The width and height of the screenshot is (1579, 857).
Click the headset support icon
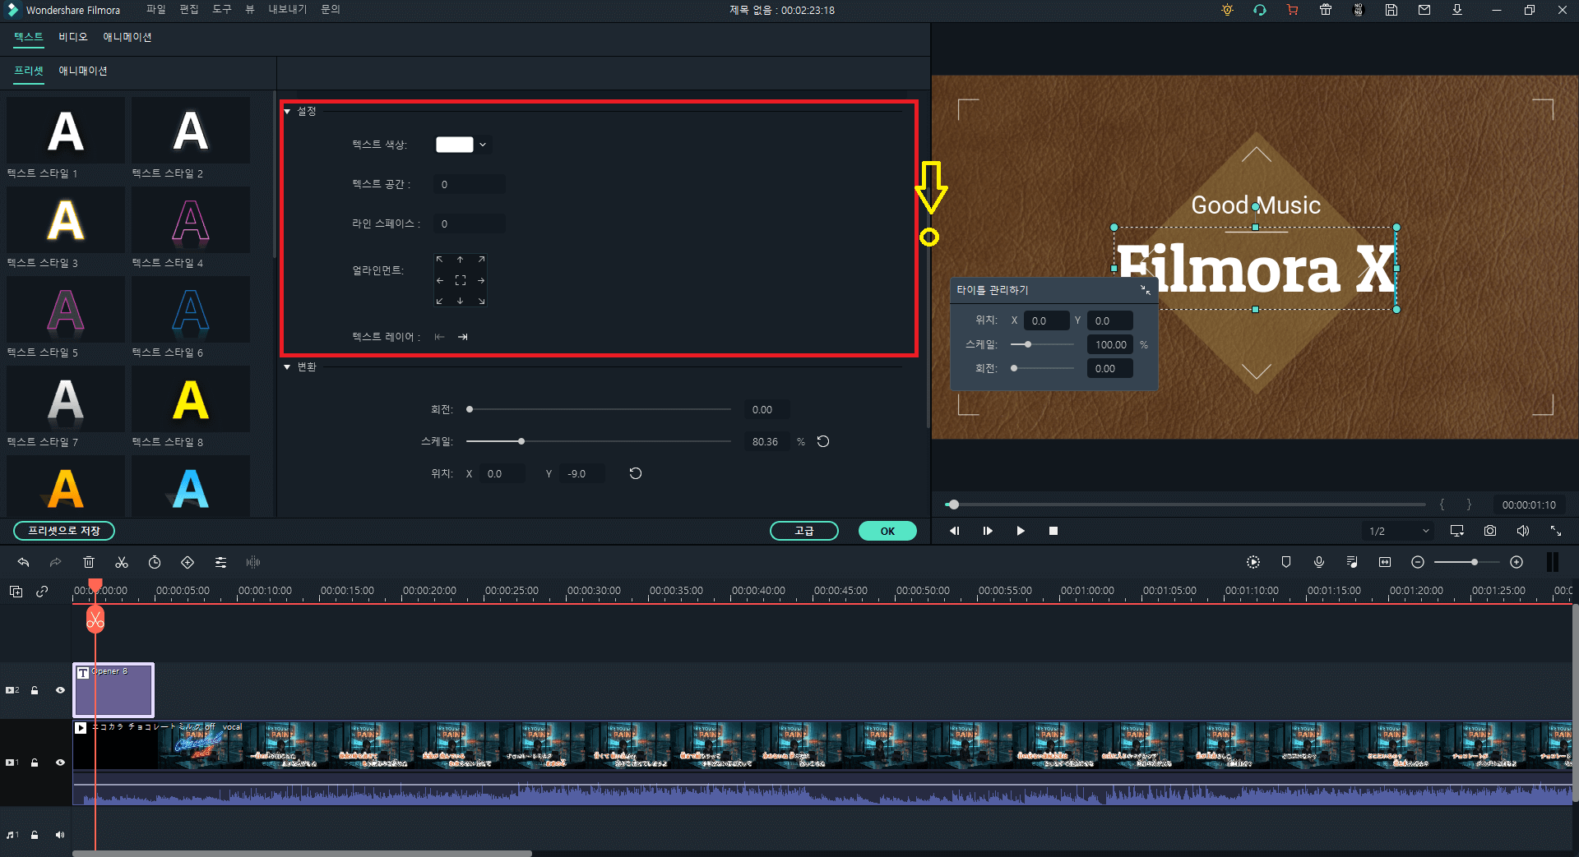[x=1260, y=10]
